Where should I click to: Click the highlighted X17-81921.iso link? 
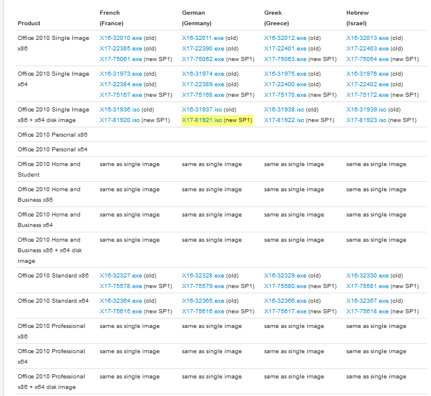pos(202,120)
